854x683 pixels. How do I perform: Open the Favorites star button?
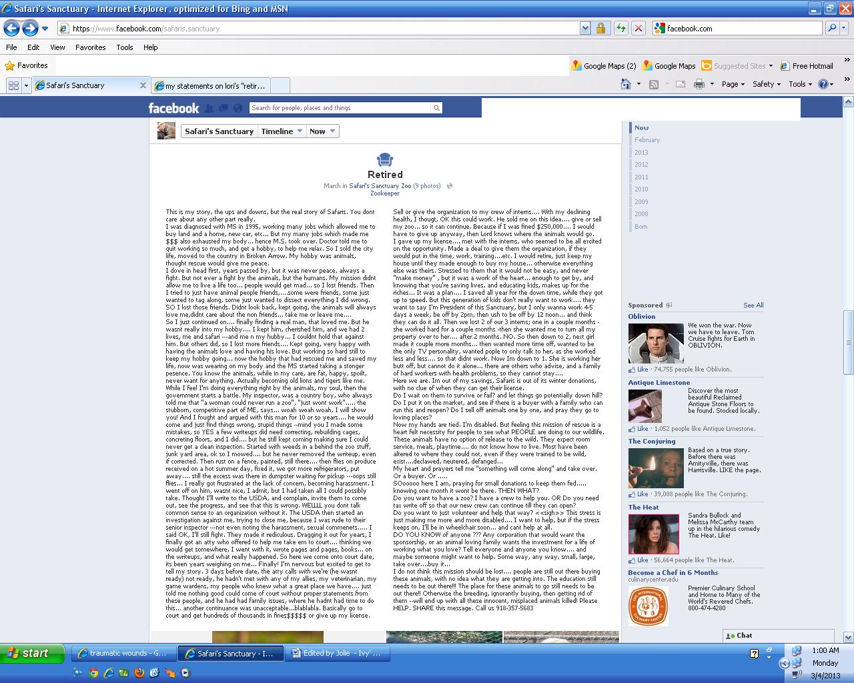[x=26, y=65]
